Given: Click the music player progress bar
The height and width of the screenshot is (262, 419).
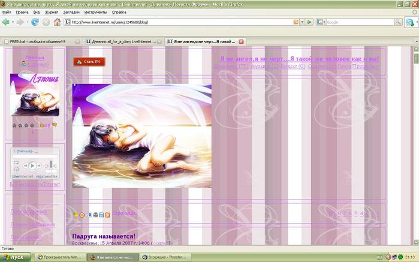Looking at the screenshot, I should 35,156.
